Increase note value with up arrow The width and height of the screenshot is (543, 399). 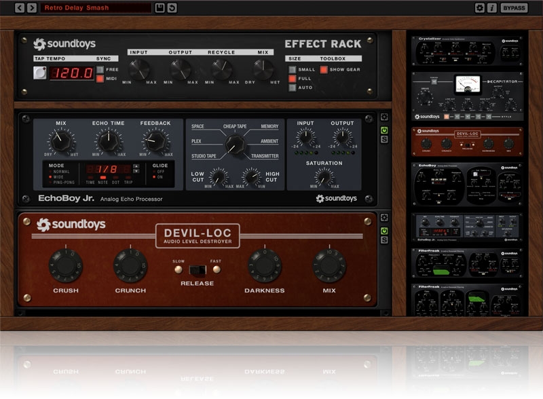(x=136, y=166)
